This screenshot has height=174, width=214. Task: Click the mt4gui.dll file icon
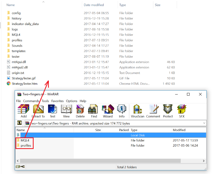pyautogui.click(x=9, y=62)
